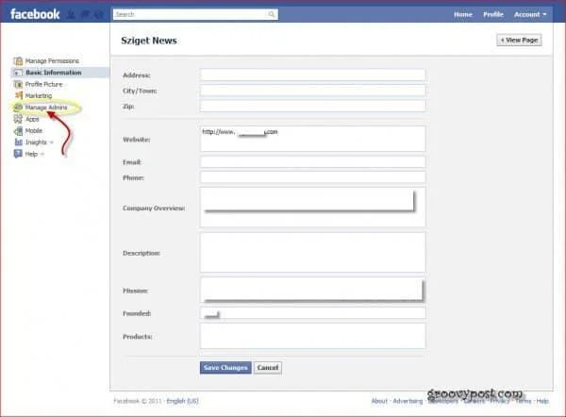Click the English (US) language link
This screenshot has height=417, width=566.
182,401
